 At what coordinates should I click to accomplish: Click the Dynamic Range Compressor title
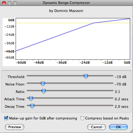click(x=66, y=3)
